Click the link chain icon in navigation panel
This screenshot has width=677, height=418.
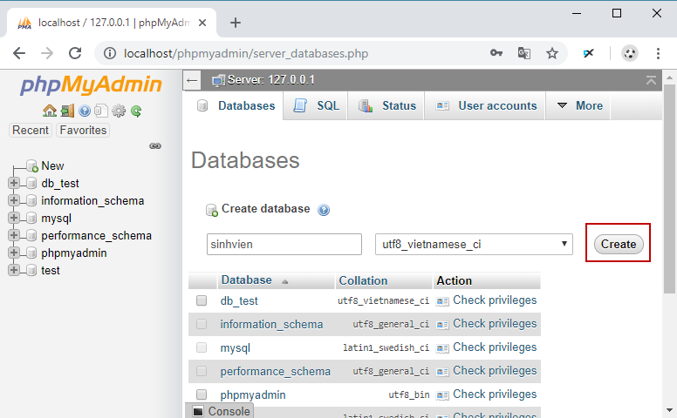pos(155,146)
